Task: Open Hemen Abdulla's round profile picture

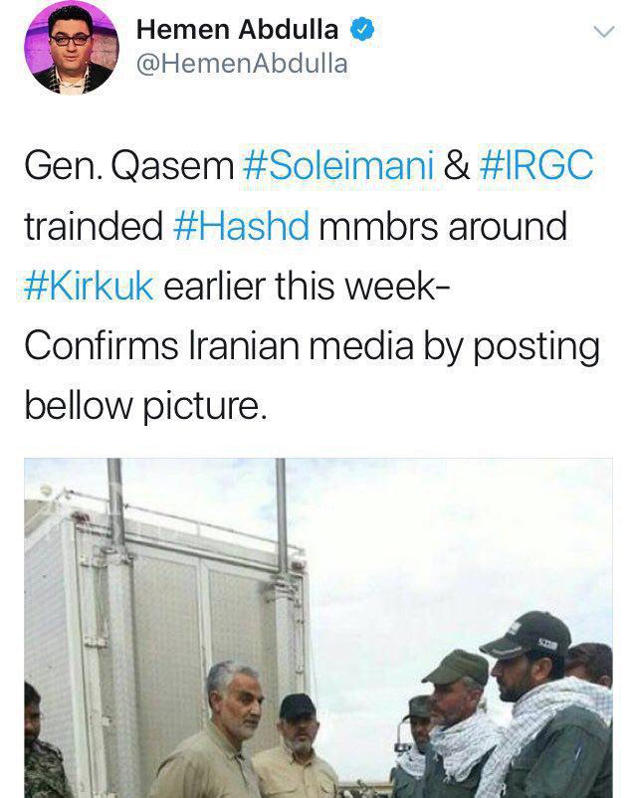Action: point(72,48)
